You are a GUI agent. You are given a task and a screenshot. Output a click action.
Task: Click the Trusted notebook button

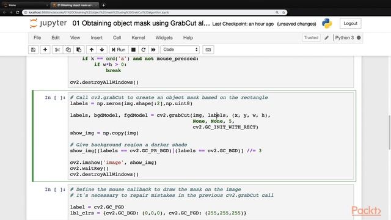pos(311,38)
